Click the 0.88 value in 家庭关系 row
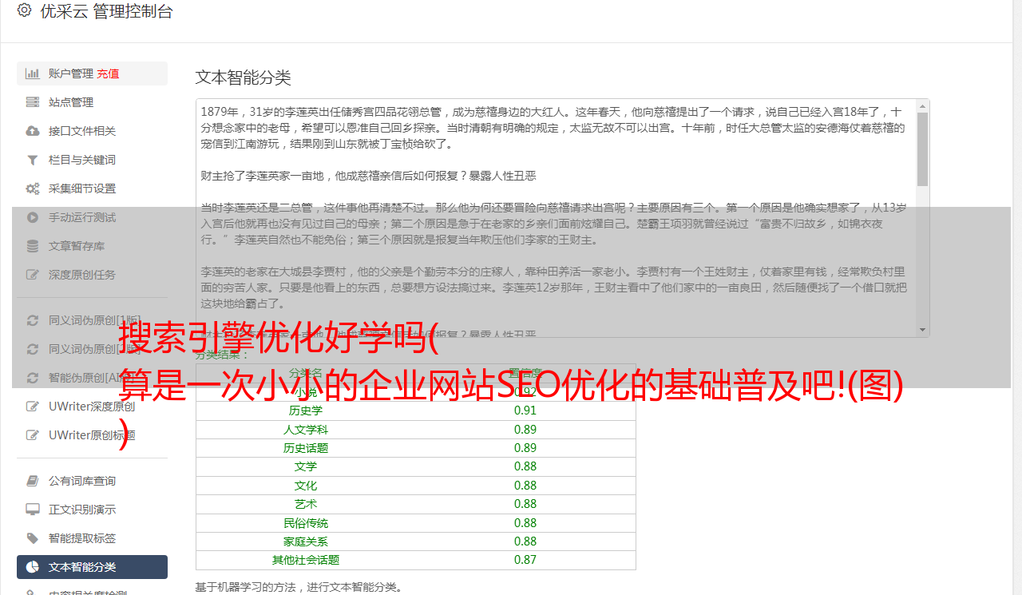This screenshot has height=595, width=1022. coord(525,541)
